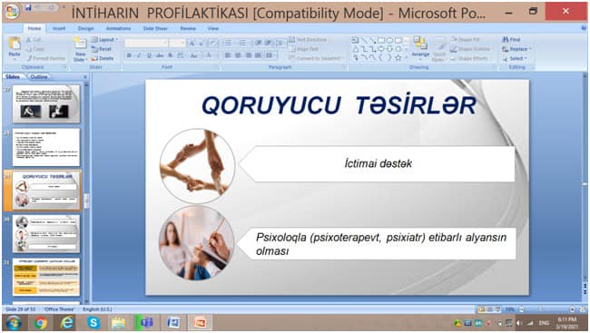The height and width of the screenshot is (333, 590).
Task: Select the rectangle shape in shapes gallery
Action: click(381, 40)
